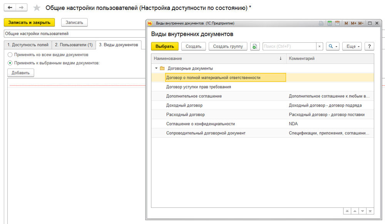The height and width of the screenshot is (224, 385).
Task: Open the search magnifier dropdown
Action: (x=332, y=47)
